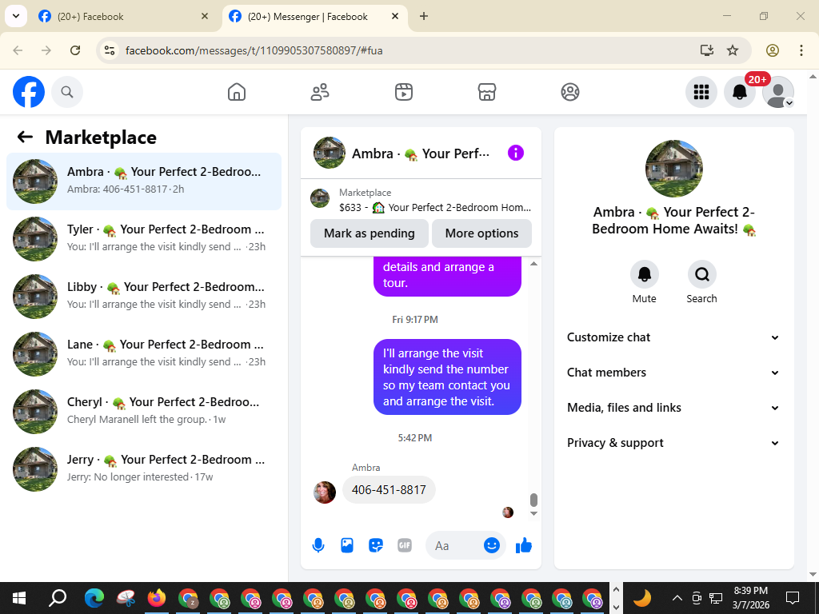The width and height of the screenshot is (819, 614).
Task: Switch to the Messenger | Facebook tab
Action: click(314, 17)
